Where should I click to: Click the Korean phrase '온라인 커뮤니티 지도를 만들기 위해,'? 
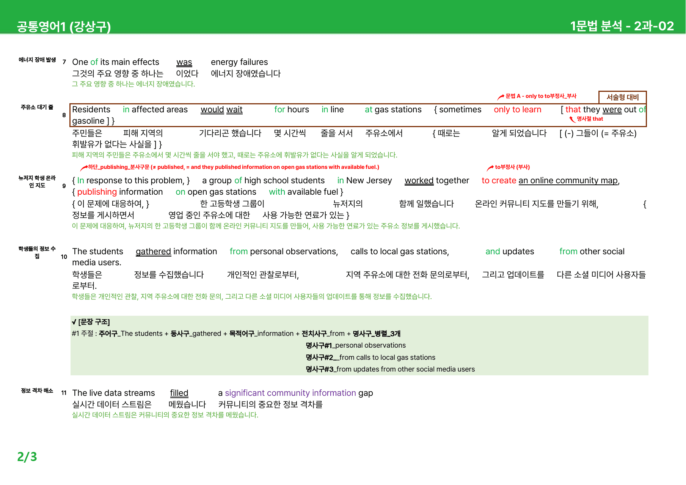click(537, 204)
